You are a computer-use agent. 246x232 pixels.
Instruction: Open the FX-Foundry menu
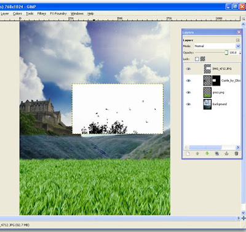tap(58, 14)
